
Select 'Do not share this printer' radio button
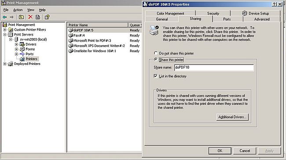[x=156, y=53]
